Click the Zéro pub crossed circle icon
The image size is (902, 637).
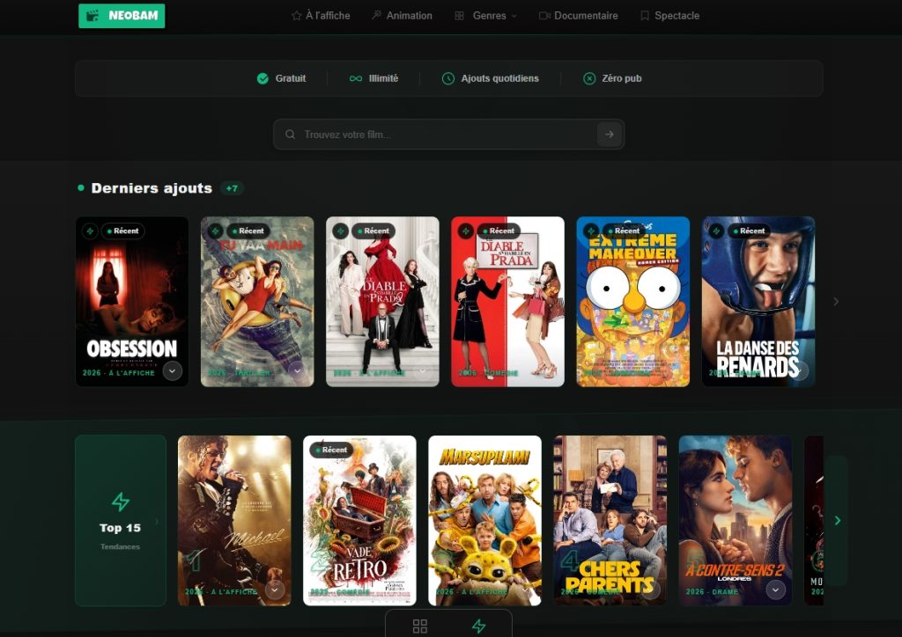(589, 78)
